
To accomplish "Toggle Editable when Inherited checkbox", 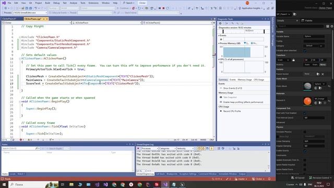I will [x=305, y=51].
